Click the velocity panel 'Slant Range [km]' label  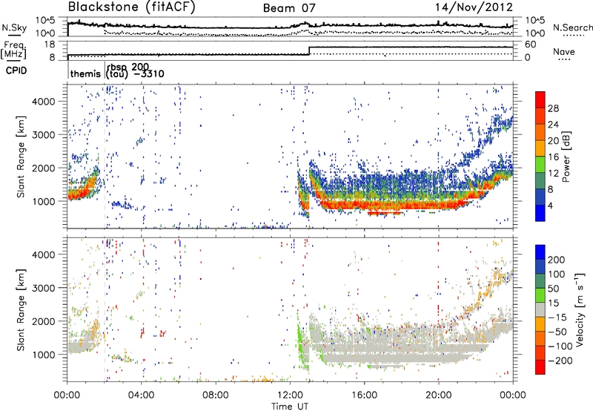[x=21, y=309]
